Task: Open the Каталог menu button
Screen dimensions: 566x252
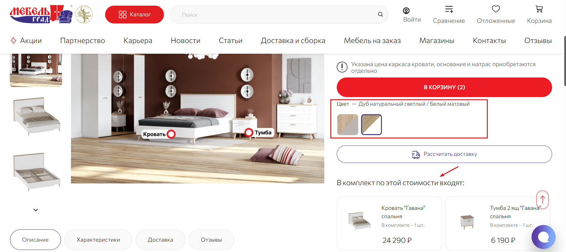Action: tap(135, 14)
